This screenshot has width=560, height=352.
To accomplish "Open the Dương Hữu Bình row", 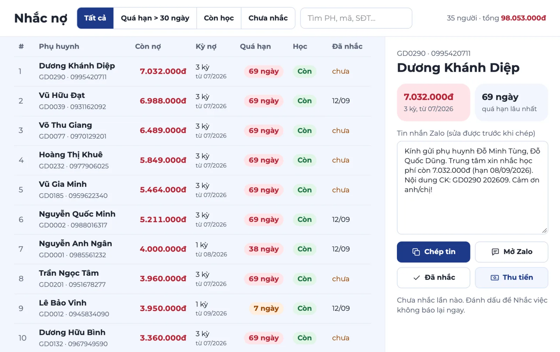I will click(x=192, y=338).
